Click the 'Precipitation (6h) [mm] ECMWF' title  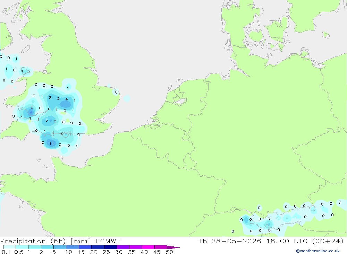point(60,241)
